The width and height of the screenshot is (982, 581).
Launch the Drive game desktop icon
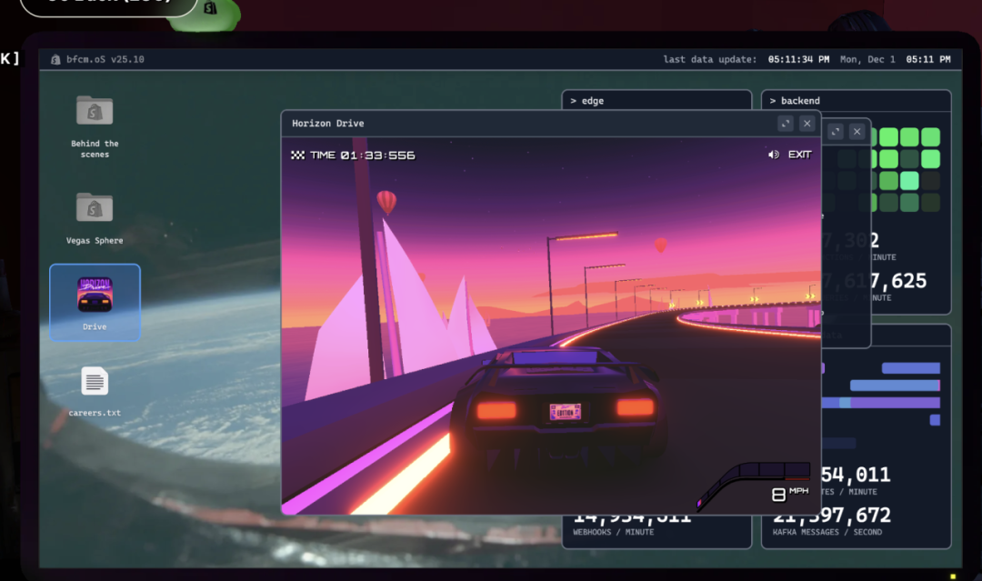point(95,296)
